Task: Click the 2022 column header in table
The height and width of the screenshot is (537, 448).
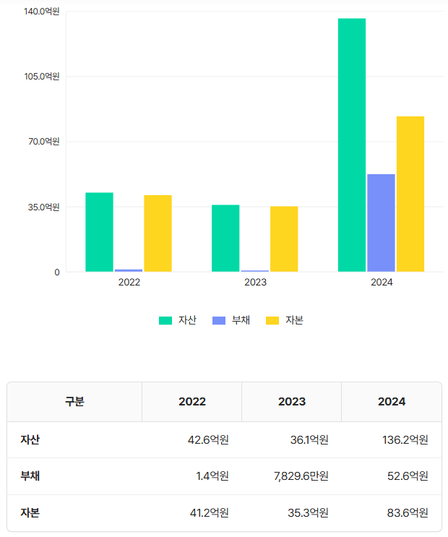Action: click(191, 402)
